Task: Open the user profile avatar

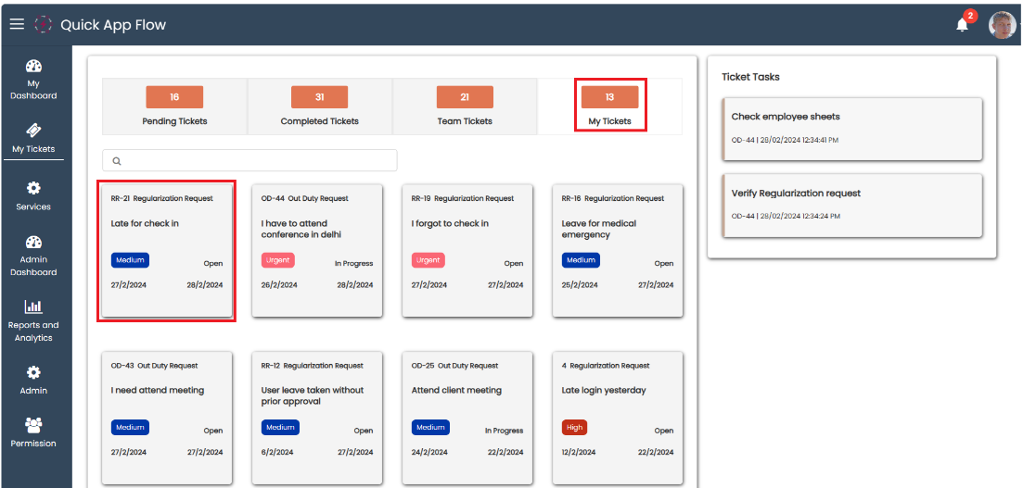Action: point(1002,25)
